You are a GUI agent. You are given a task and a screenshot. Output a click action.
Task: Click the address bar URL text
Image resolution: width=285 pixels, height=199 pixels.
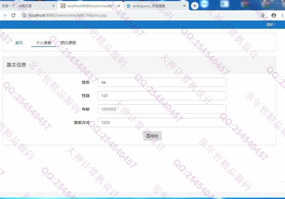pyautogui.click(x=68, y=15)
